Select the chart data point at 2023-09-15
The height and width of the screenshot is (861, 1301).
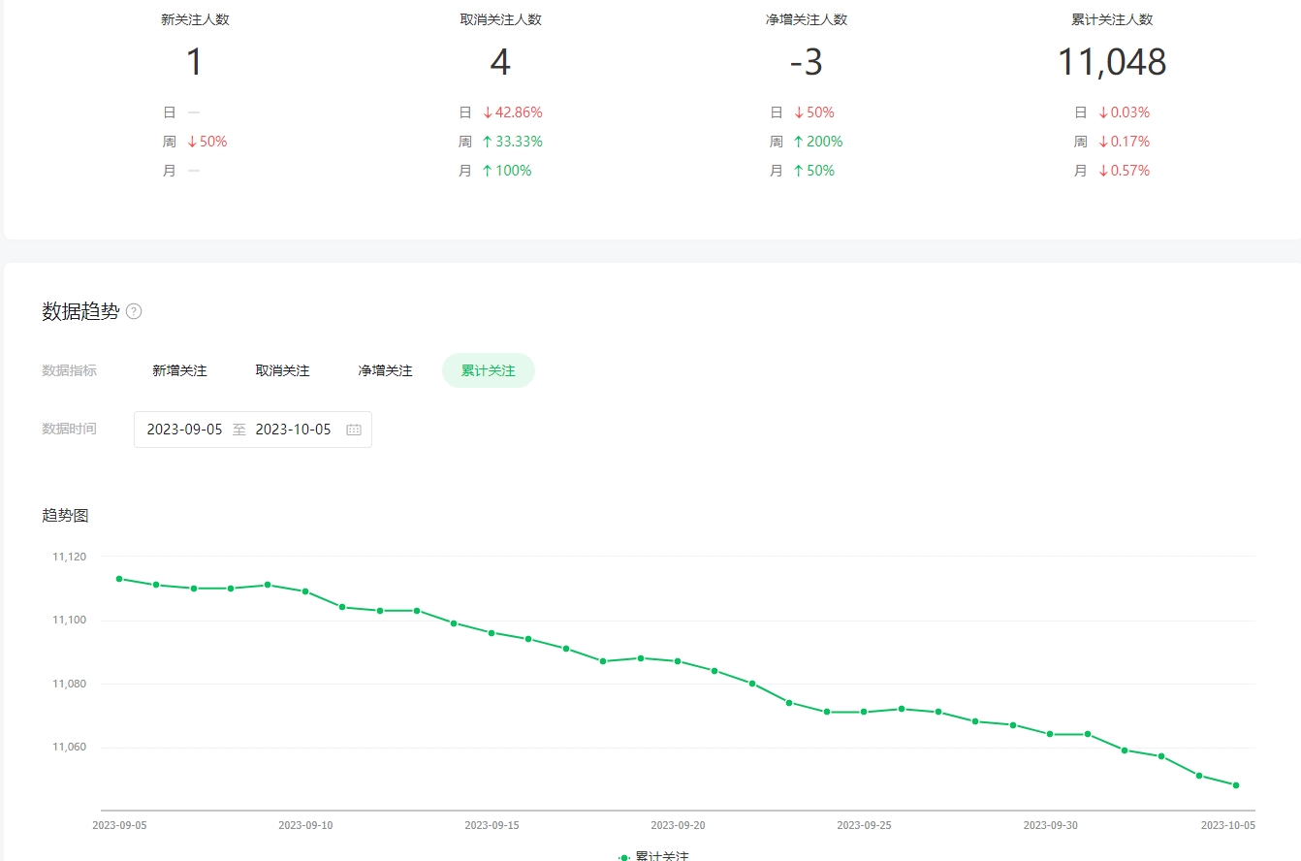[492, 633]
